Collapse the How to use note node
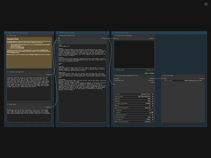Image resolution: width=211 pixels, height=158 pixels. 7,36
